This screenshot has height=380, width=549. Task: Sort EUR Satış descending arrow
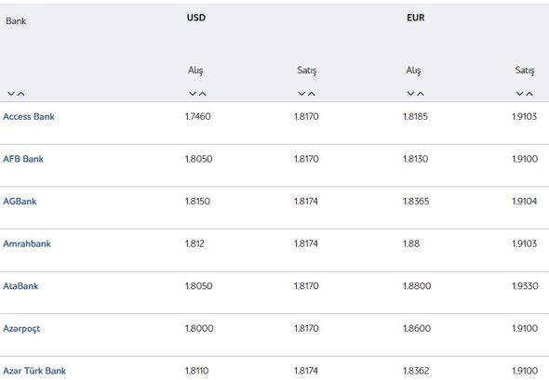coord(519,94)
